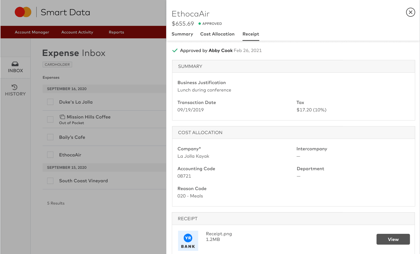Screen dimensions: 420x254
Task: Click the EthocaAir panel title
Action: tap(191, 14)
